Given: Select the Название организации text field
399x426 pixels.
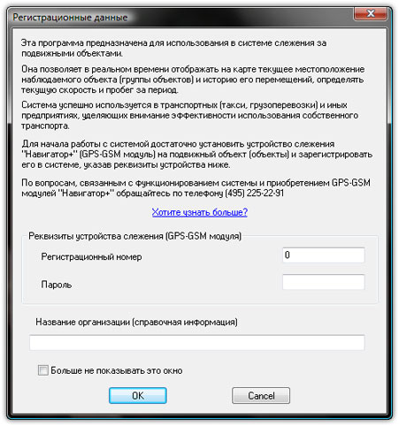Looking at the screenshot, I should [197, 342].
